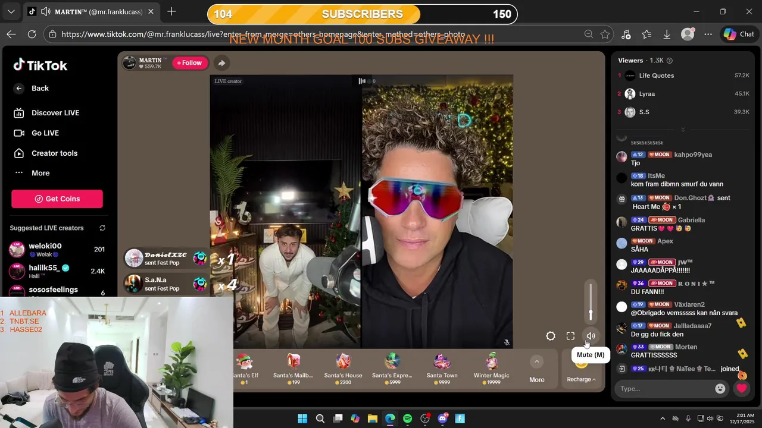Image resolution: width=762 pixels, height=428 pixels.
Task: Expand More gifts with chevron
Action: [x=536, y=361]
